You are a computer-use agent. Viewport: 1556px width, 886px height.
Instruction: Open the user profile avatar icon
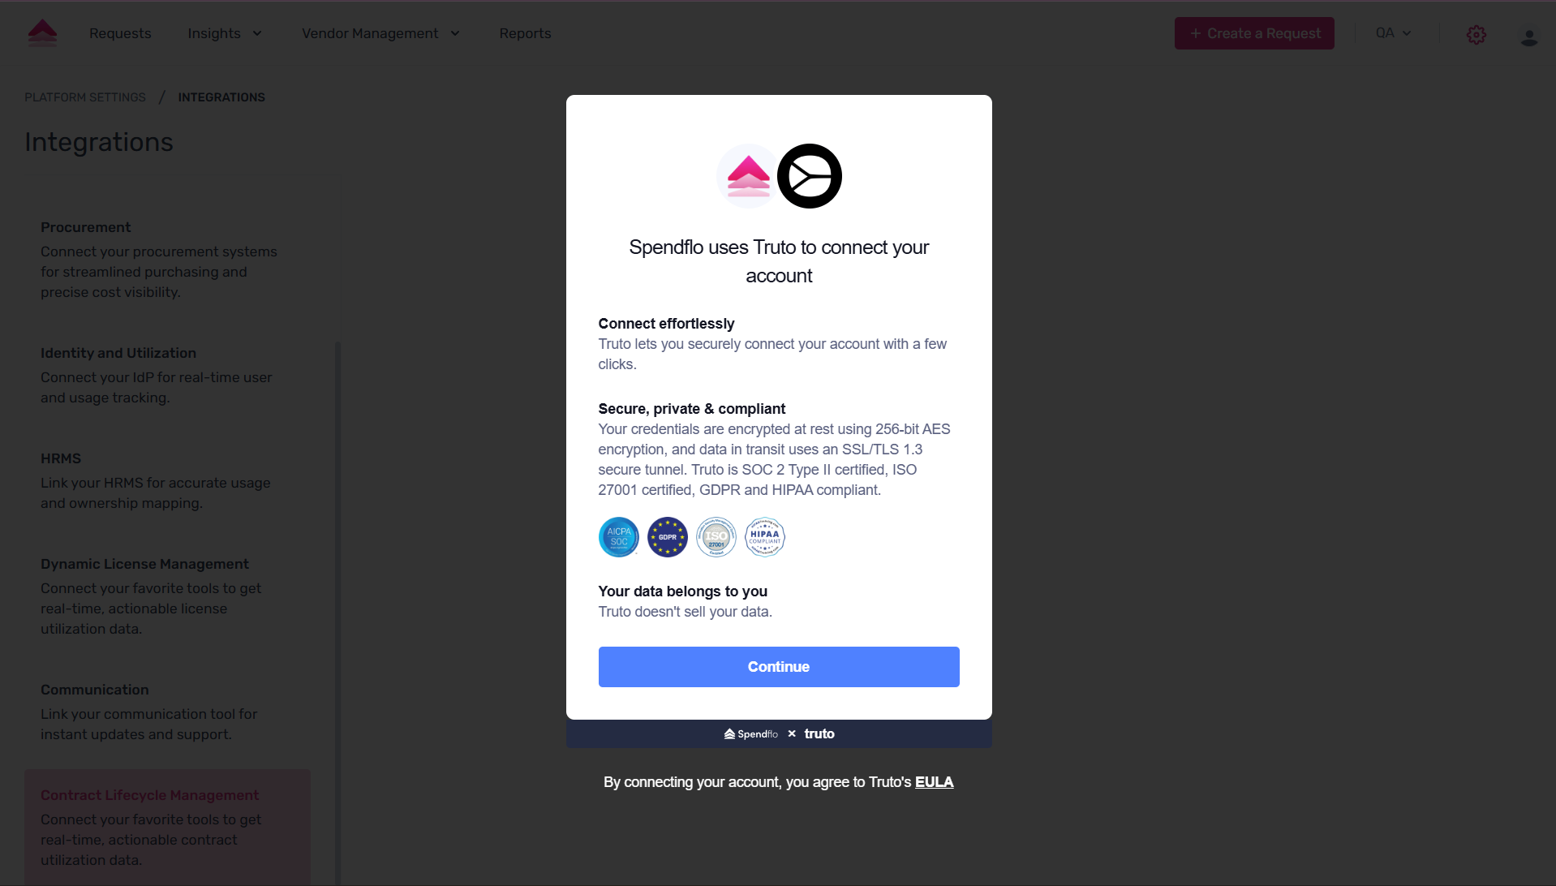[x=1528, y=37]
